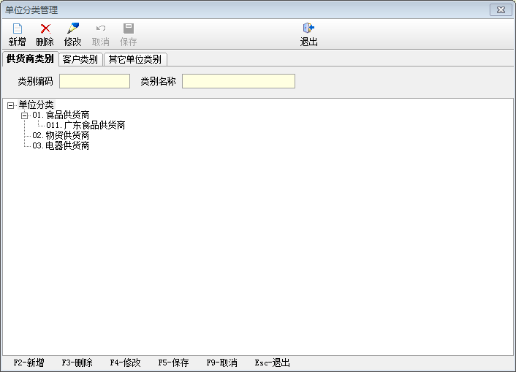Click F3-删除 in the status bar

pos(77,362)
